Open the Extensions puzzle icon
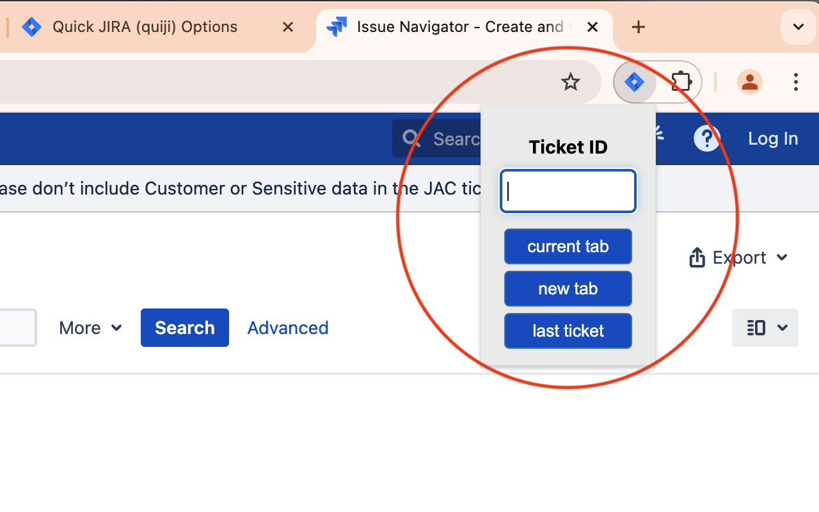819x512 pixels. pos(681,82)
